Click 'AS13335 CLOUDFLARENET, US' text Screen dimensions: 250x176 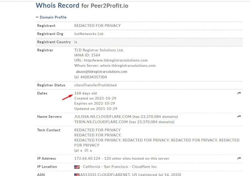[x=108, y=174]
